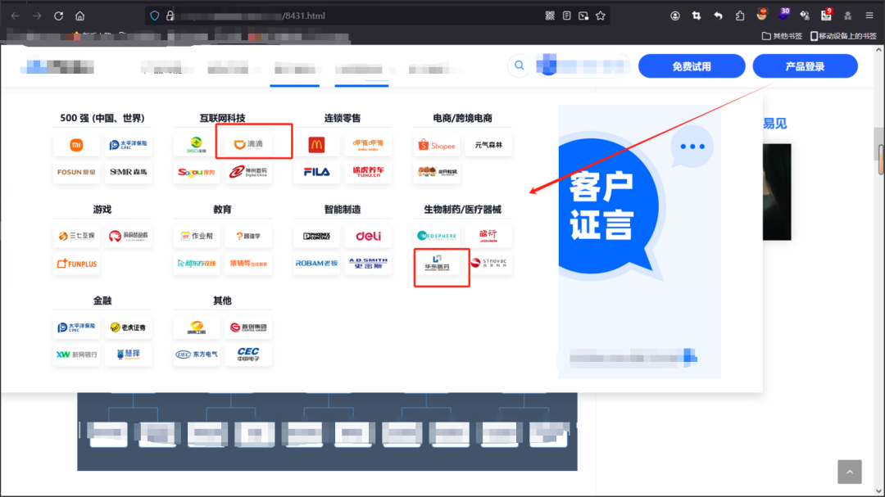This screenshot has width=885, height=497.
Task: Click the Medsphere logo
Action: point(437,236)
